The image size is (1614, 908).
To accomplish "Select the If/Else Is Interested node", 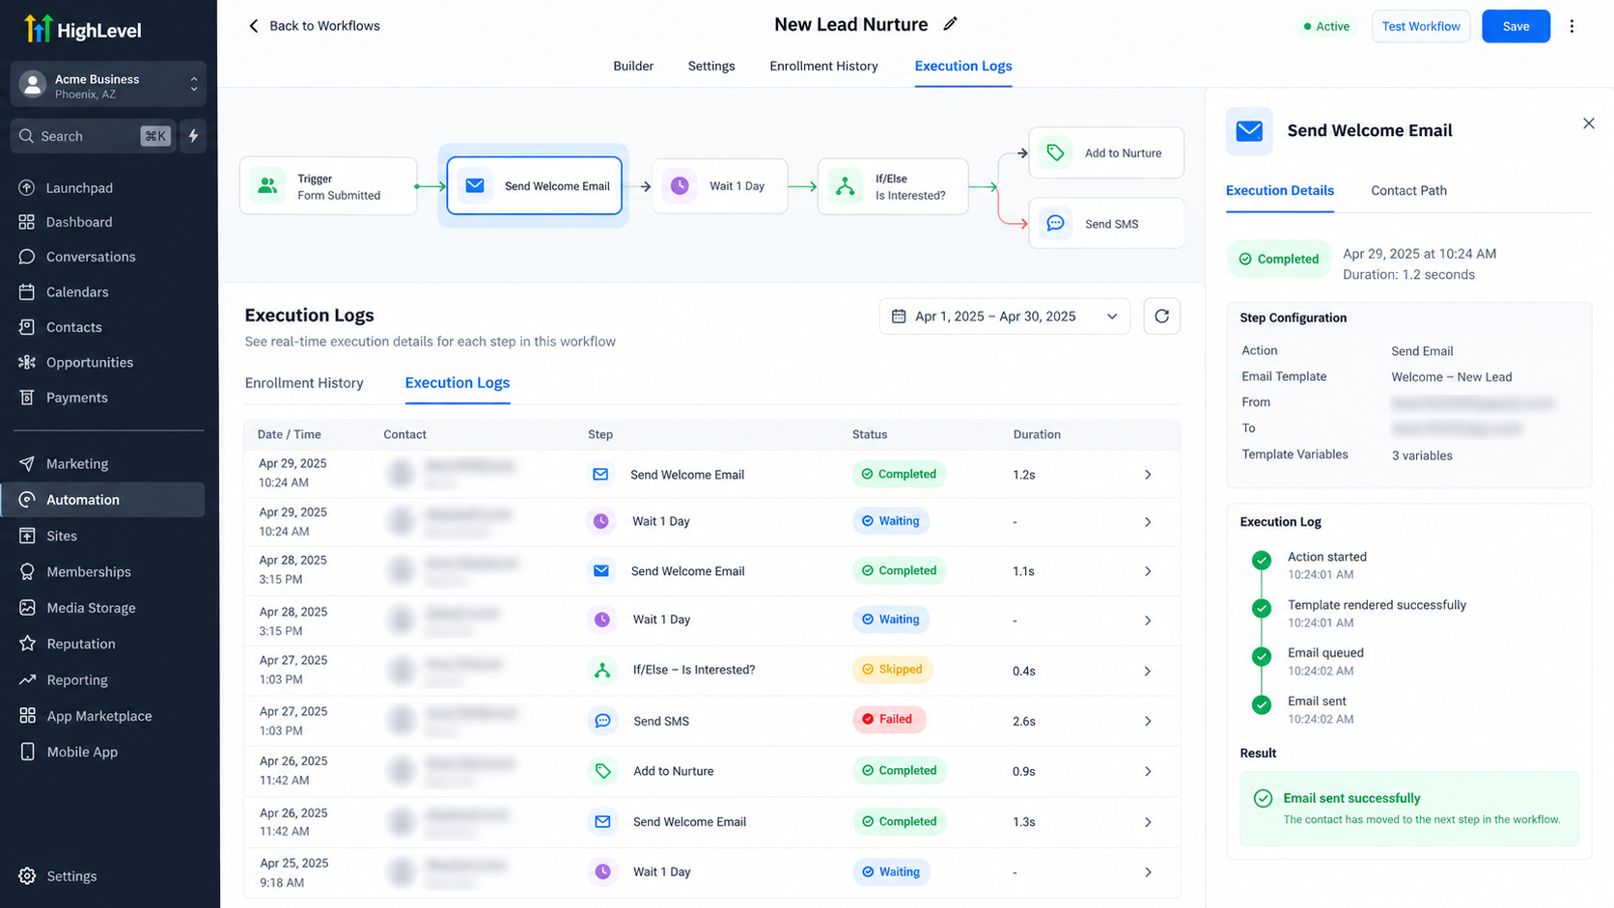I will [893, 186].
